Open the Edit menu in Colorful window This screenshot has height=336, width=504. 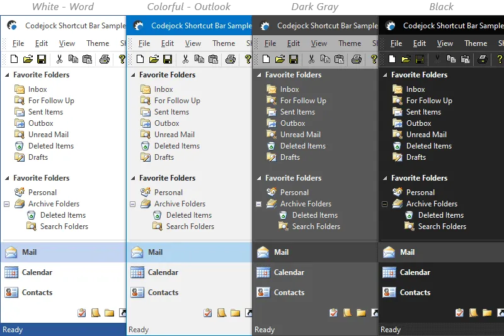click(168, 43)
